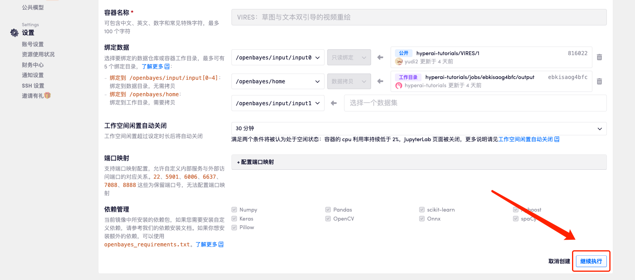Delete the hyperai-tutorials/VIRES/1 data binding

tap(599, 57)
